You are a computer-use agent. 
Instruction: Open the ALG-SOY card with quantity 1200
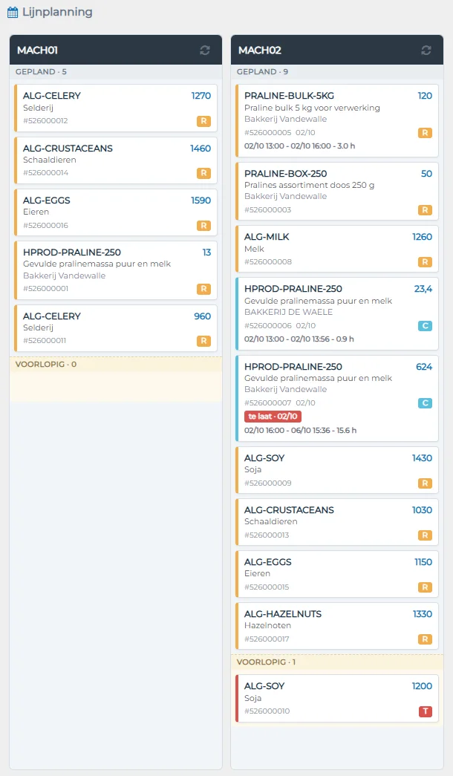(337, 698)
